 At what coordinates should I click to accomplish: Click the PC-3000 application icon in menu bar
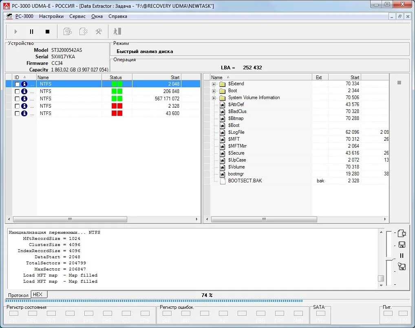tap(9, 16)
